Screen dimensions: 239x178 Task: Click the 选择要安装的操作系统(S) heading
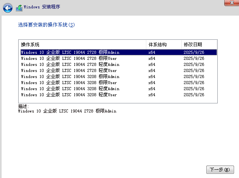click(46, 25)
